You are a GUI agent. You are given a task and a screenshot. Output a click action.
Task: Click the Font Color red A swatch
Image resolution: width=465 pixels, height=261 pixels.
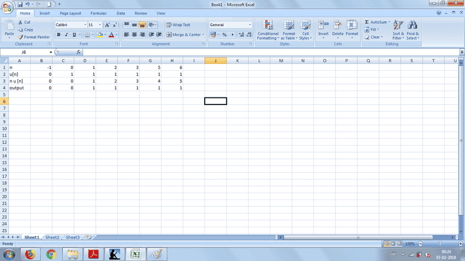click(112, 35)
